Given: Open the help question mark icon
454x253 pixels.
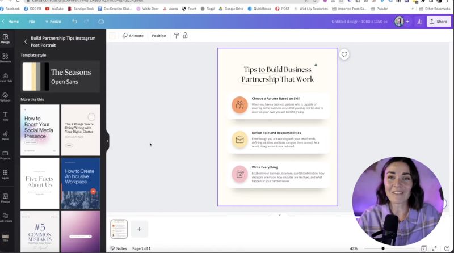Looking at the screenshot, I should [x=447, y=248].
